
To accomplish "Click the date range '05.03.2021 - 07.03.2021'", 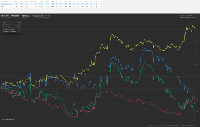I will (10, 16).
